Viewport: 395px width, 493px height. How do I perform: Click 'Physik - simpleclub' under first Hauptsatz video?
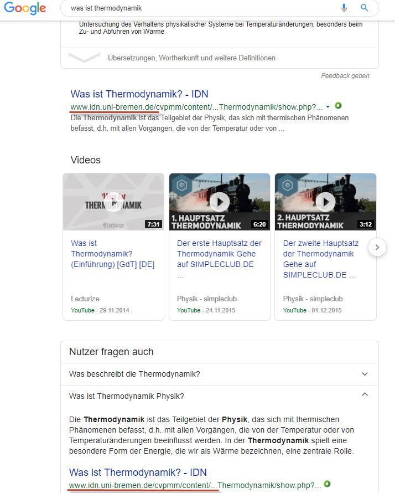207,299
